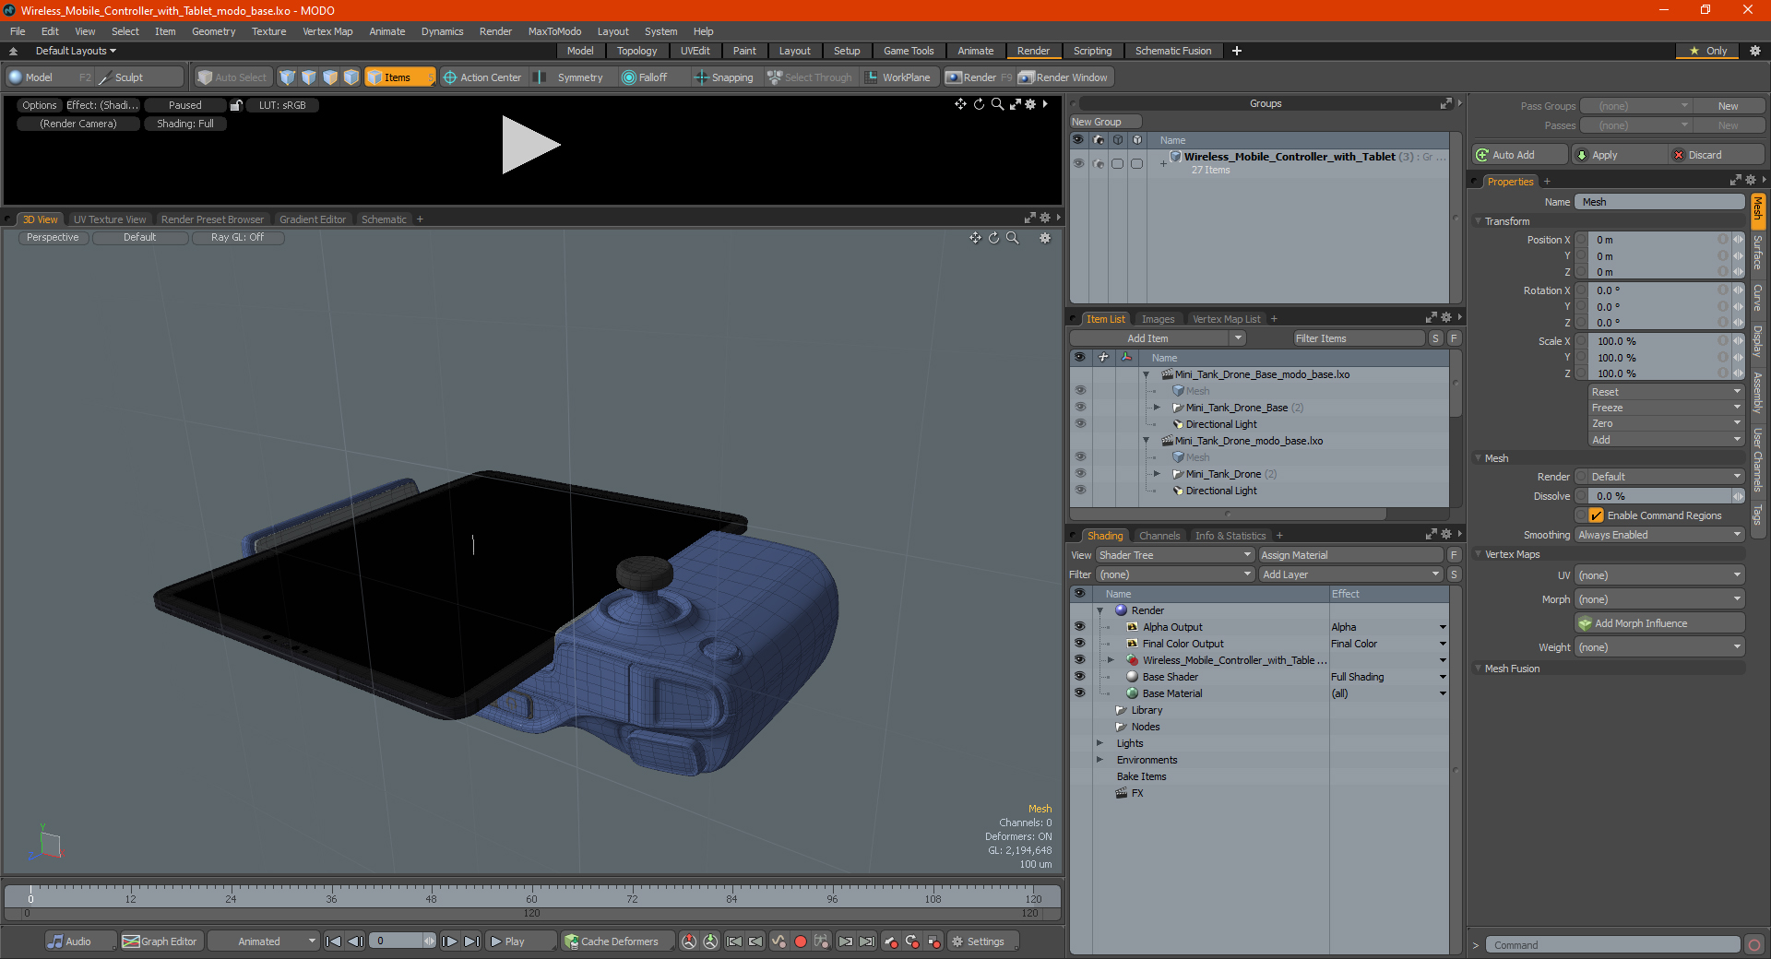
Task: Switch to UVEdit layout tab
Action: click(695, 51)
